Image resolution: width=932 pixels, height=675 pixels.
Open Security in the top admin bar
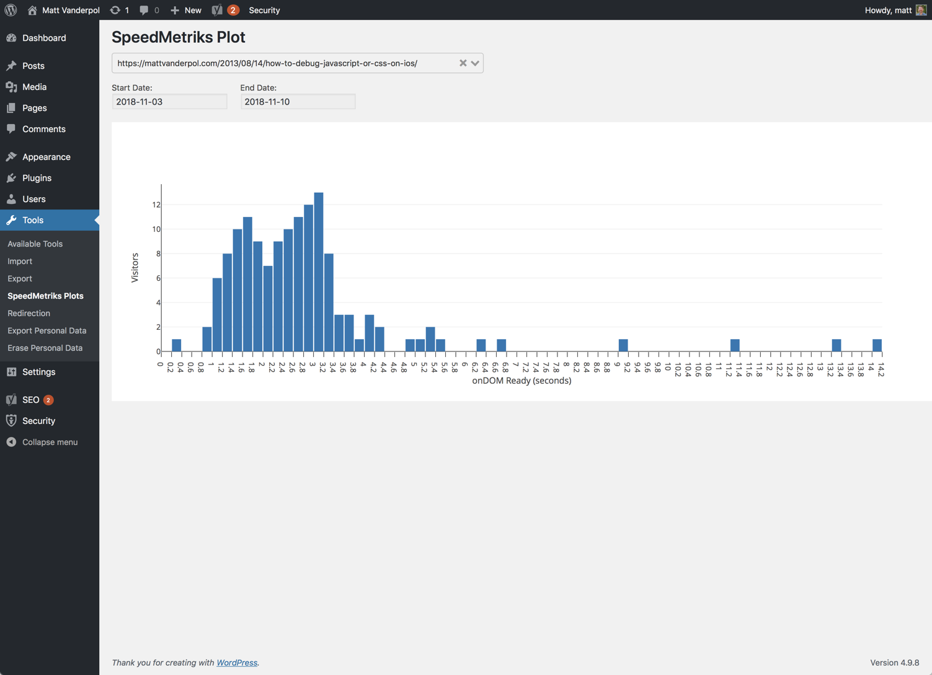tap(264, 10)
